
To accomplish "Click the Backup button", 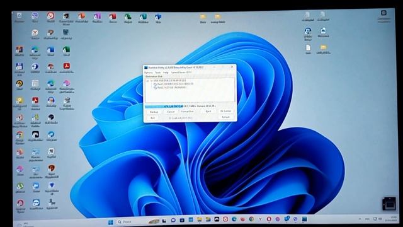I will coord(154,112).
